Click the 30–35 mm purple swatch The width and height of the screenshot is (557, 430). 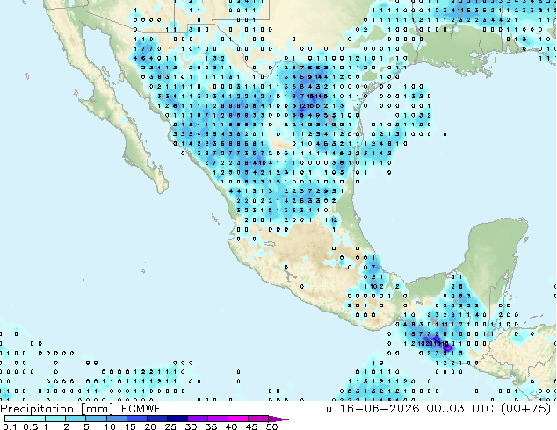(197, 419)
